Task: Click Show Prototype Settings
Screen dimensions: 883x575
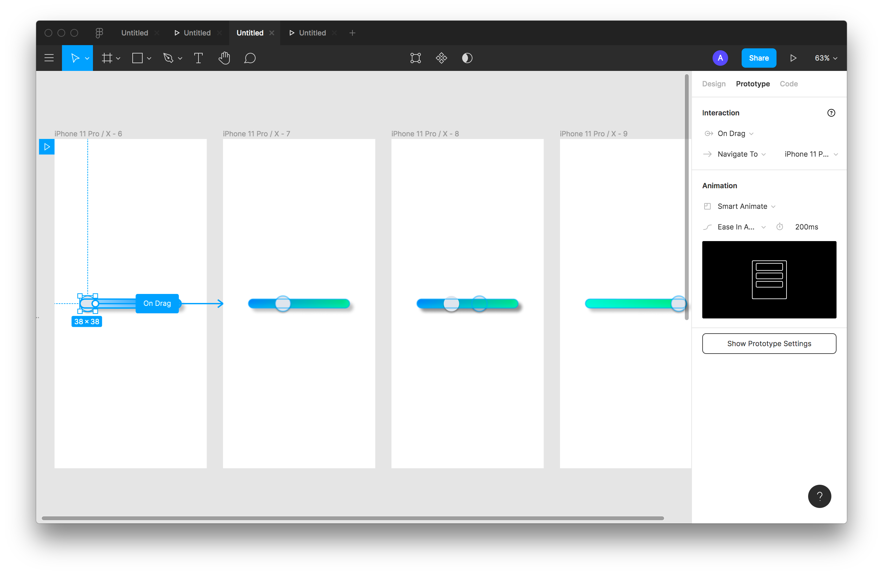Action: coord(769,344)
